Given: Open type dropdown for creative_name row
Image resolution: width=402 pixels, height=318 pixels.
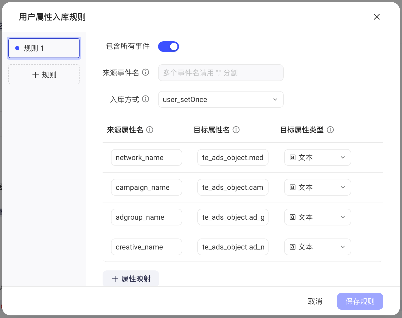Looking at the screenshot, I should click(318, 247).
